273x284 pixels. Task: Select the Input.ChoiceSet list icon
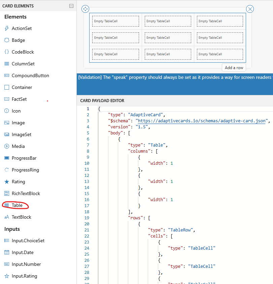coord(7,241)
